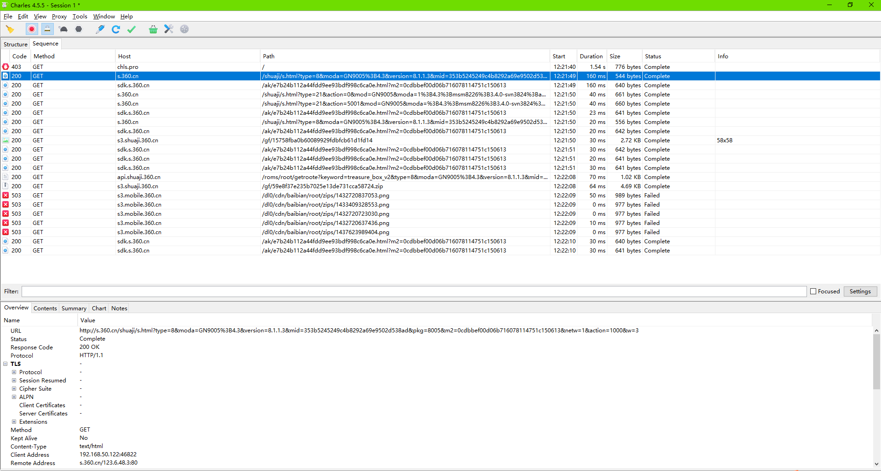Open the View menu

tap(40, 17)
